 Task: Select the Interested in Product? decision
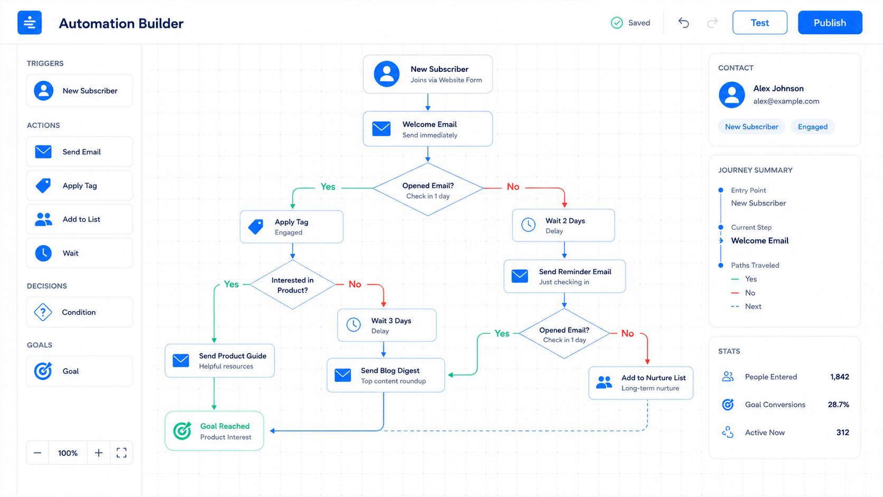coord(293,285)
